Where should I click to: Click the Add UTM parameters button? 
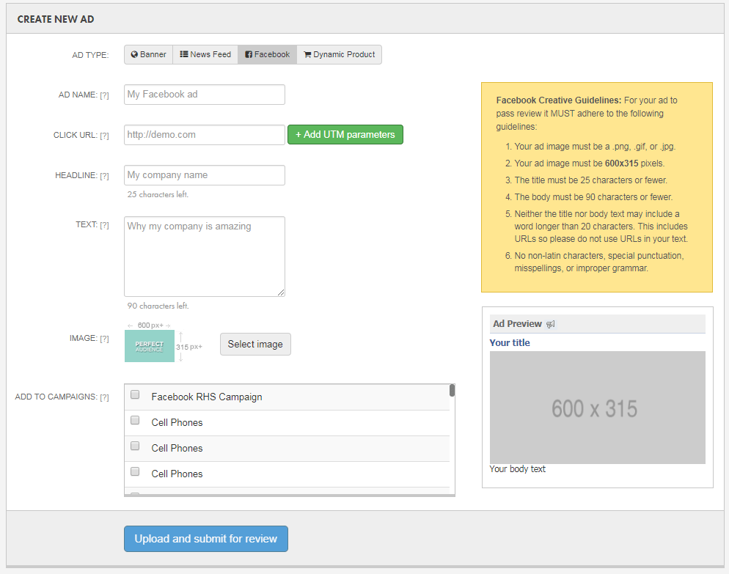tap(345, 135)
